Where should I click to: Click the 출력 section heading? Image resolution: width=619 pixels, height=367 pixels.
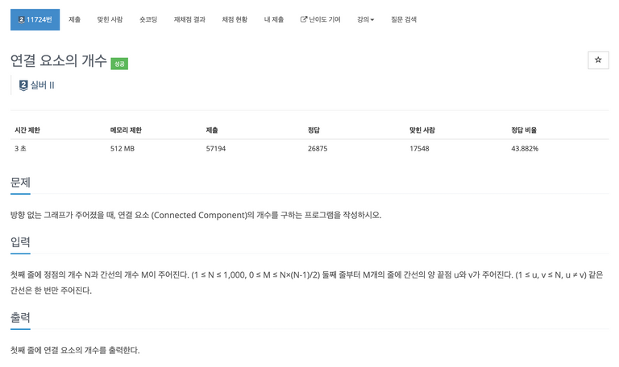click(20, 317)
